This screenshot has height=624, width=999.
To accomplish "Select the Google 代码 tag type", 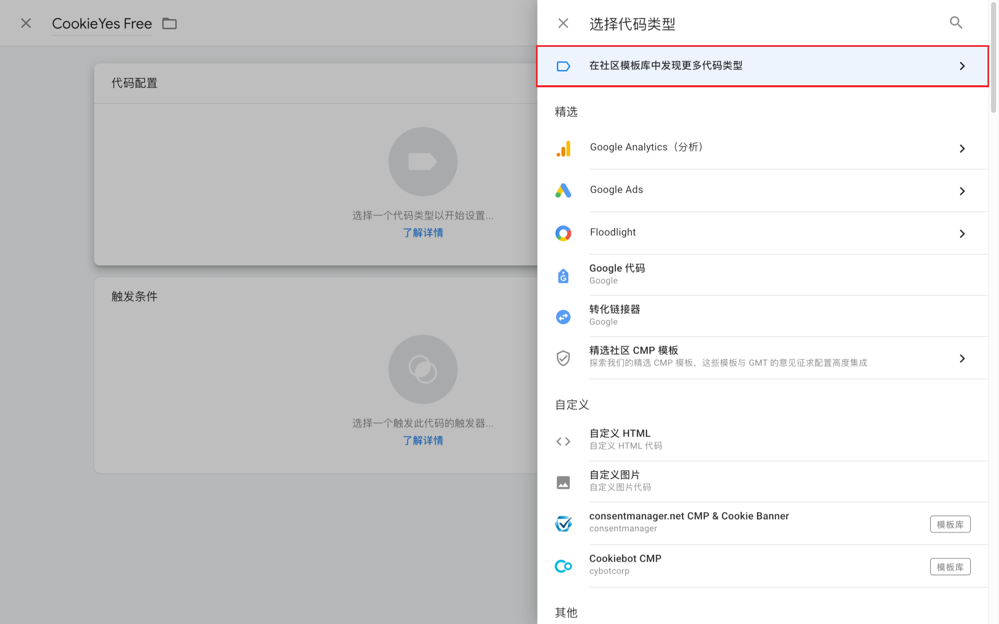I will 617,274.
